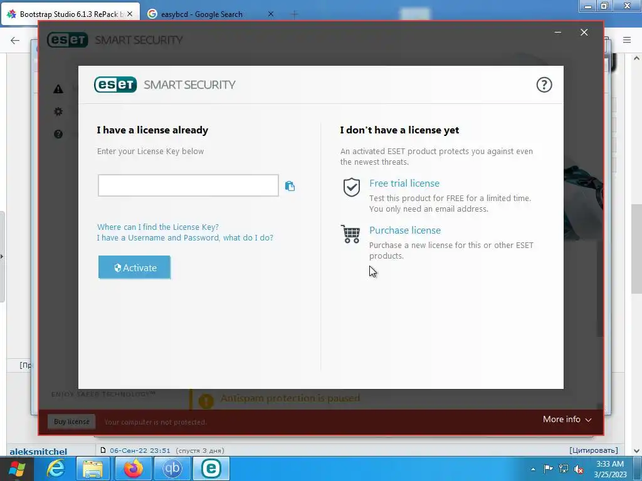
Task: Click the Activate button
Action: pos(134,267)
